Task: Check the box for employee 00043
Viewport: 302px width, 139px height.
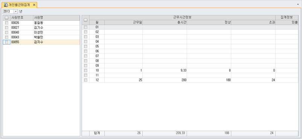Action: point(7,37)
